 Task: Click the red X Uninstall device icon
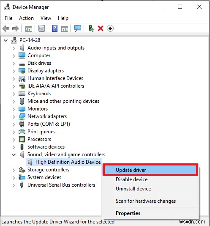(101, 28)
